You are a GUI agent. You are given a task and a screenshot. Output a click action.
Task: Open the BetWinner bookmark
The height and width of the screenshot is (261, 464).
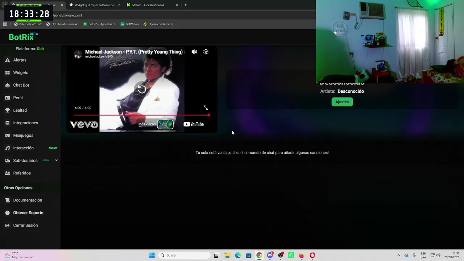[x=130, y=24]
